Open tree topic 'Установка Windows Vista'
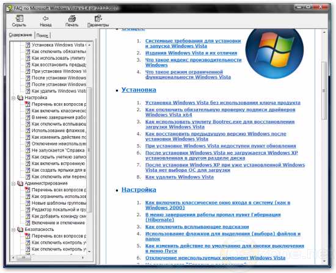The width and height of the screenshot is (336, 273). pos(58,45)
